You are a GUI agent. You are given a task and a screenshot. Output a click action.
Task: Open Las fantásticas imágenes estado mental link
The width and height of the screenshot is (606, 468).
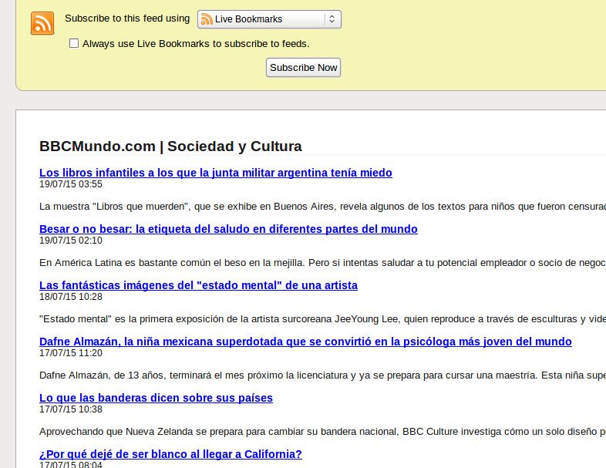click(x=198, y=285)
